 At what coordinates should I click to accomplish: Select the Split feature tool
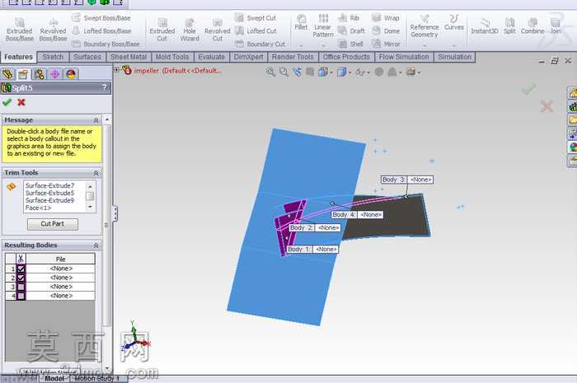(509, 26)
